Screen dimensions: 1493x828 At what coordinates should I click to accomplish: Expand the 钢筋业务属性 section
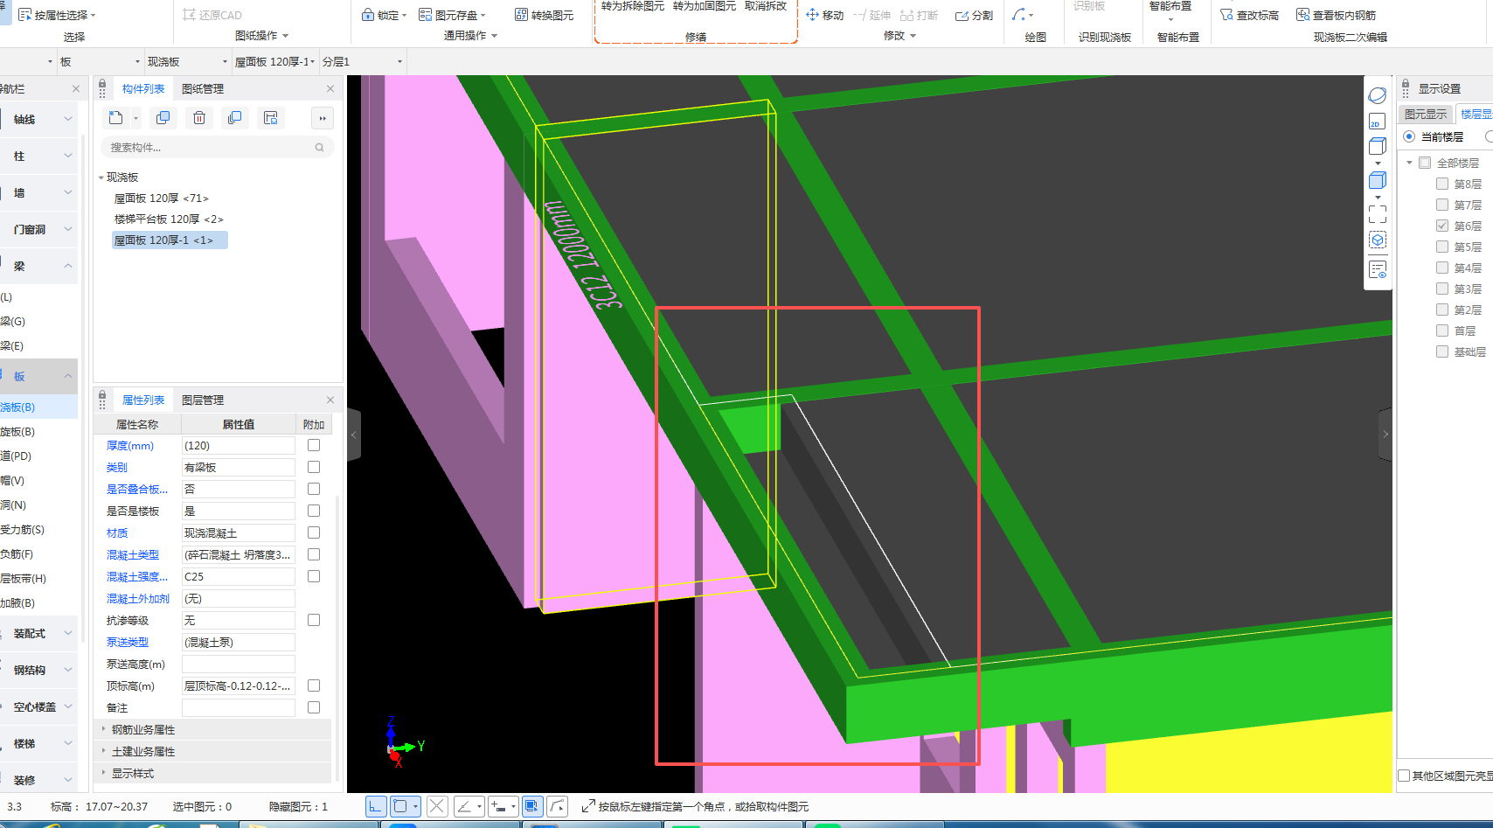point(103,729)
